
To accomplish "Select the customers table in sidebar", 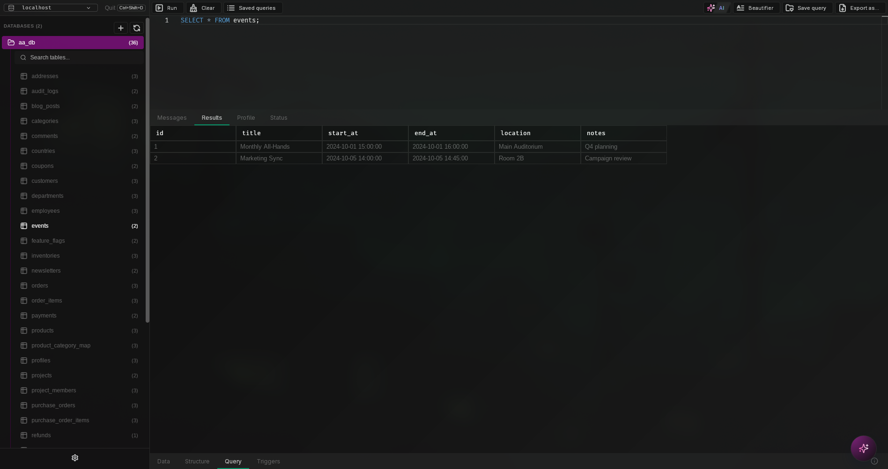I will 44,181.
